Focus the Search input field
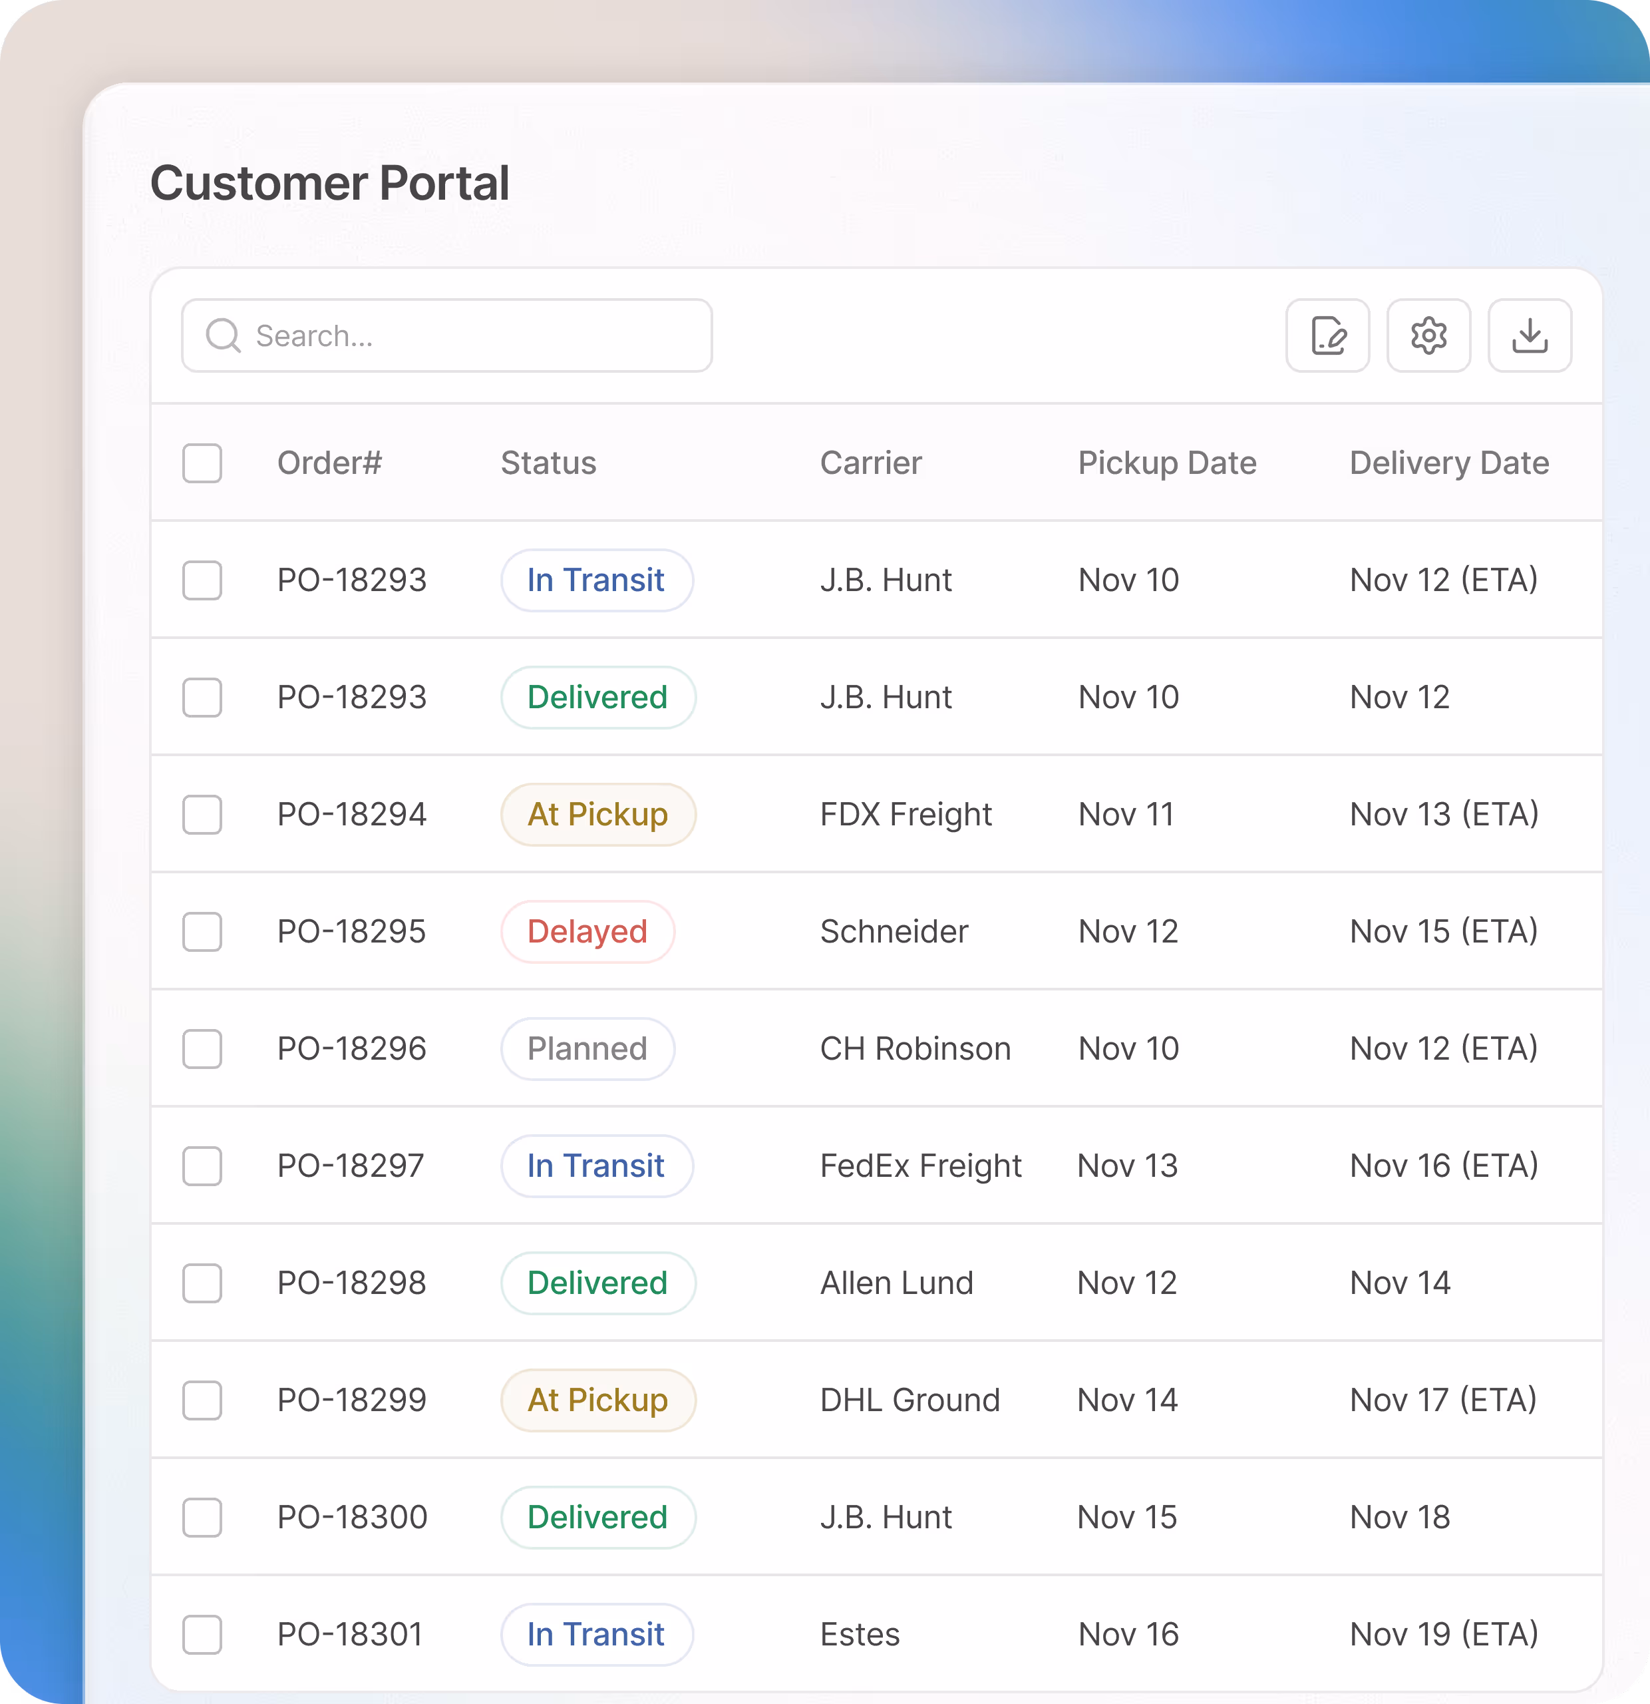Viewport: 1650px width, 1704px height. click(469, 335)
